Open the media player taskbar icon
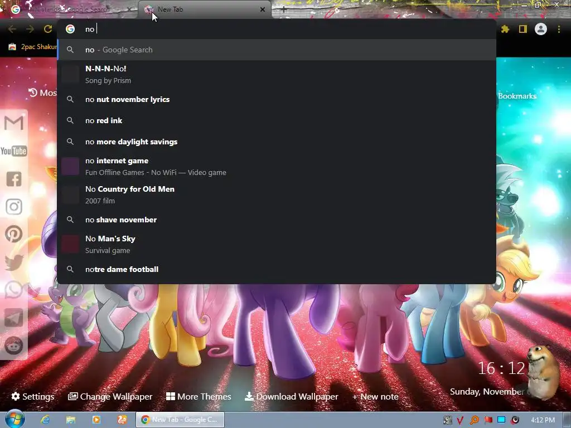 [x=96, y=420]
